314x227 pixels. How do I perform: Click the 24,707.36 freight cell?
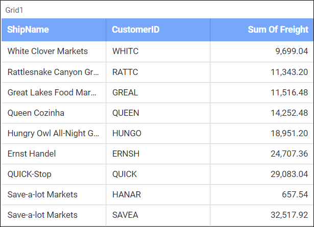289,154
